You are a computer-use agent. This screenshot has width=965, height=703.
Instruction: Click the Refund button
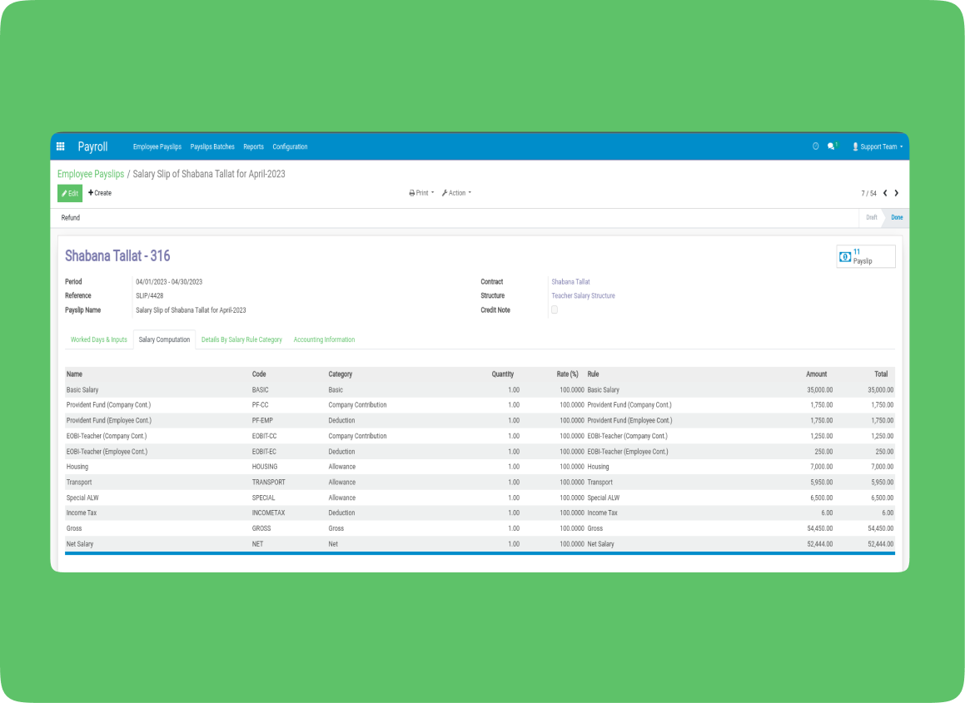click(x=71, y=217)
